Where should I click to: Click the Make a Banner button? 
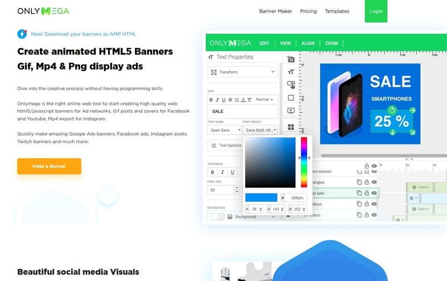click(x=49, y=166)
